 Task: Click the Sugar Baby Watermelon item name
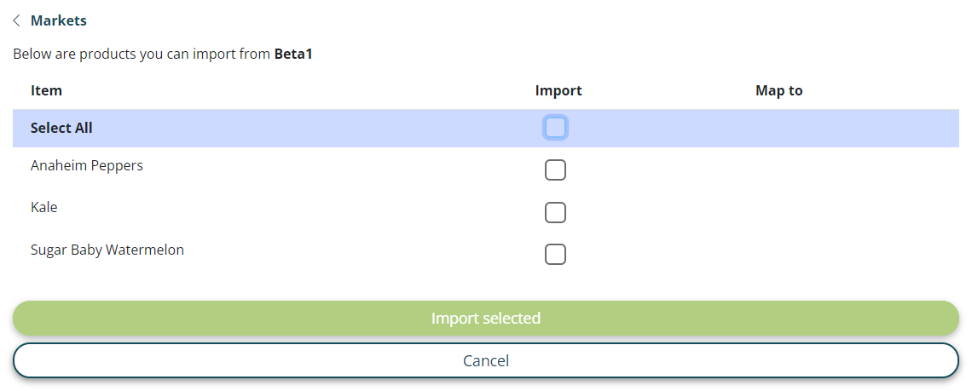pyautogui.click(x=107, y=250)
